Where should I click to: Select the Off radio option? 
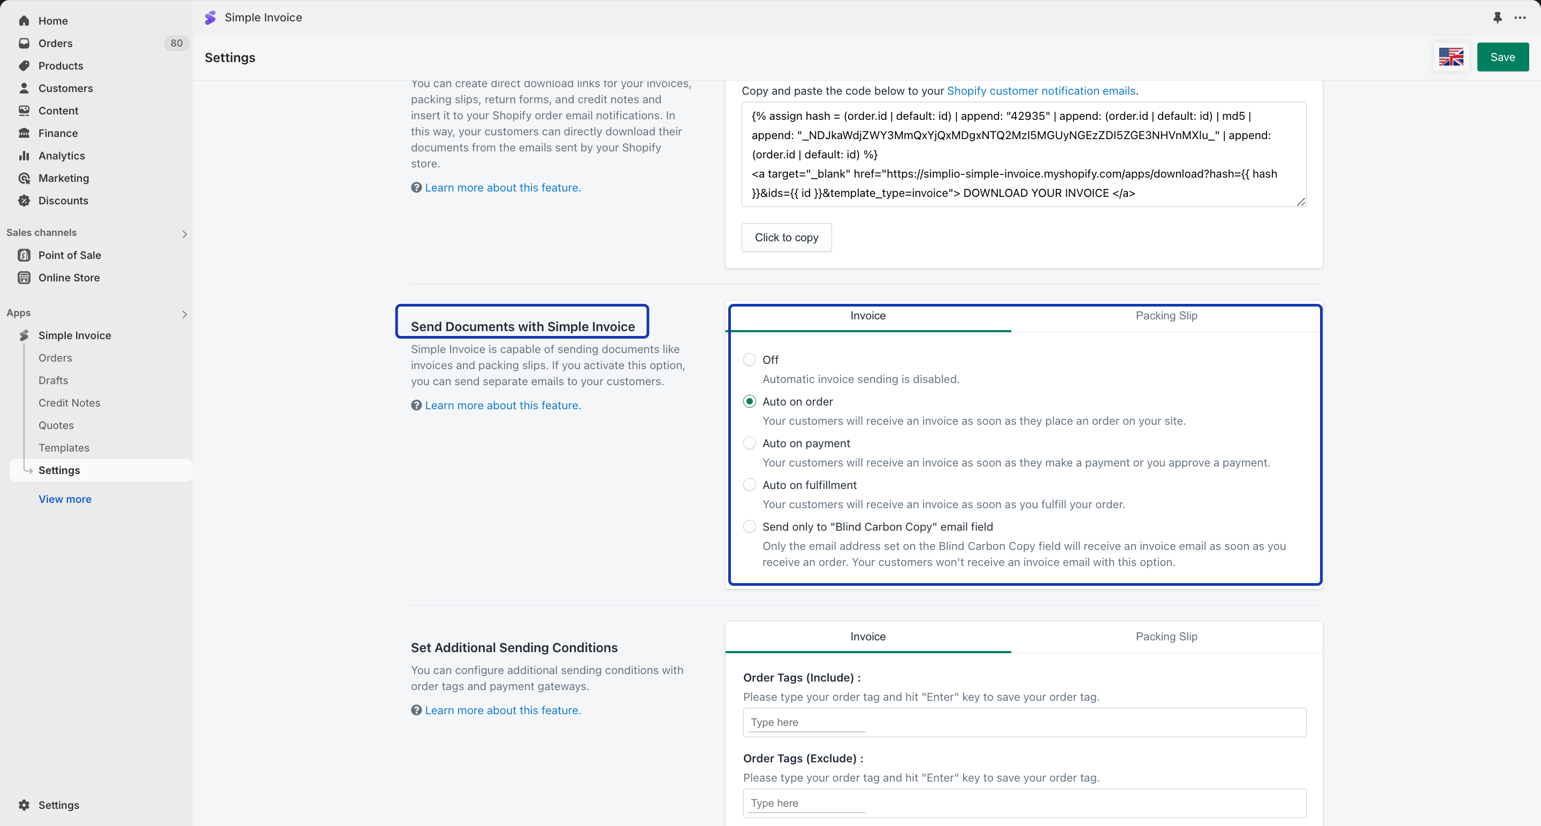coord(750,360)
